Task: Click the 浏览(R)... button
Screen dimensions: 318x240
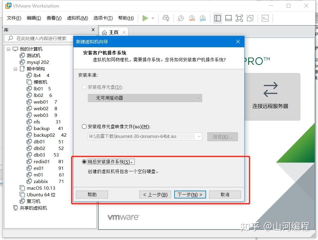Action: (x=222, y=137)
